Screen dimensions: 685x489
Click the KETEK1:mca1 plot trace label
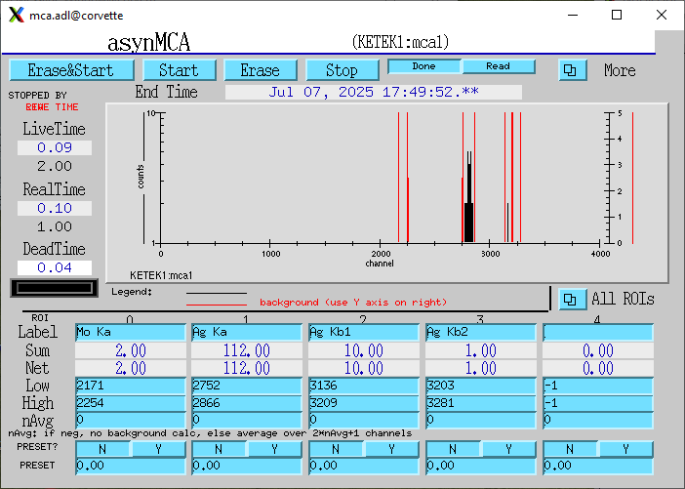[x=161, y=276]
